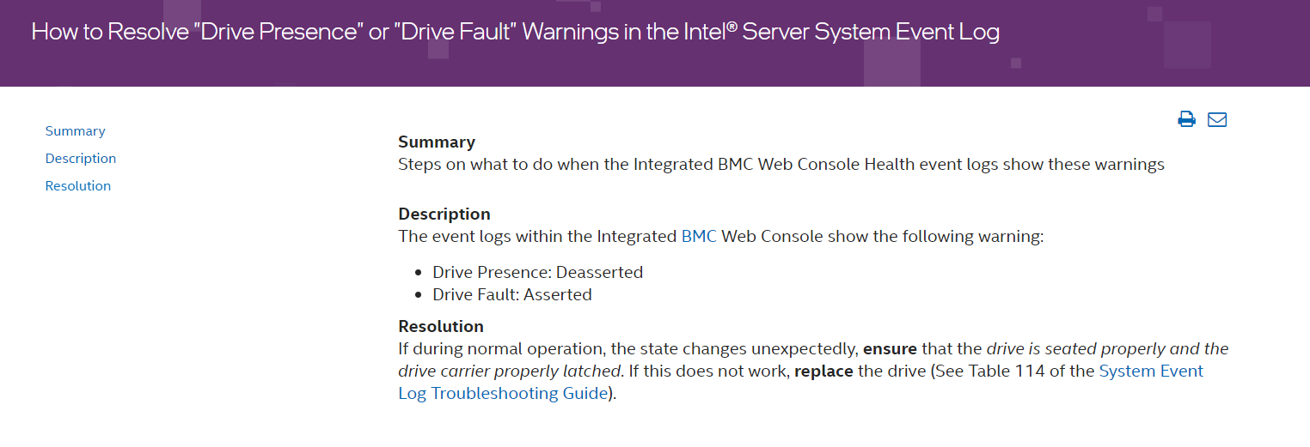Open the BMC hyperlink in the description

[x=699, y=236]
